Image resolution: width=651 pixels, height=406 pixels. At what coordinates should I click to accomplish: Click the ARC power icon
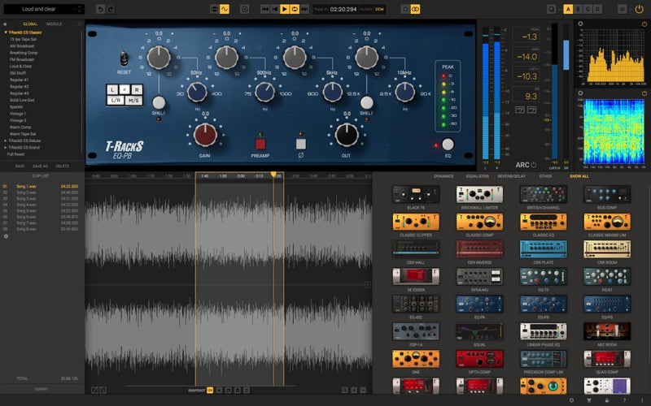535,165
